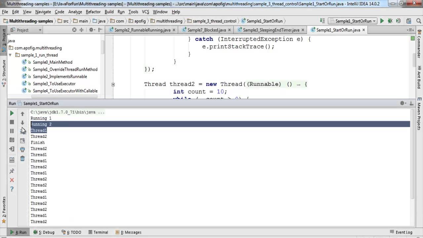Click sample_3_thread_control breadcrumb
Screen dimensions: 423x238
[x=211, y=21]
